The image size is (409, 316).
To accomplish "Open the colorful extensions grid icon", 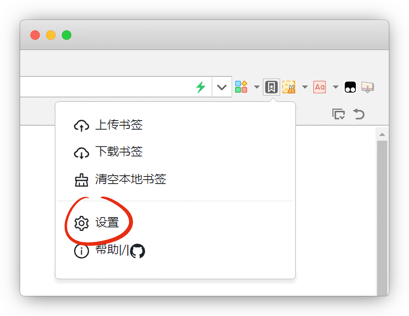I will (241, 87).
